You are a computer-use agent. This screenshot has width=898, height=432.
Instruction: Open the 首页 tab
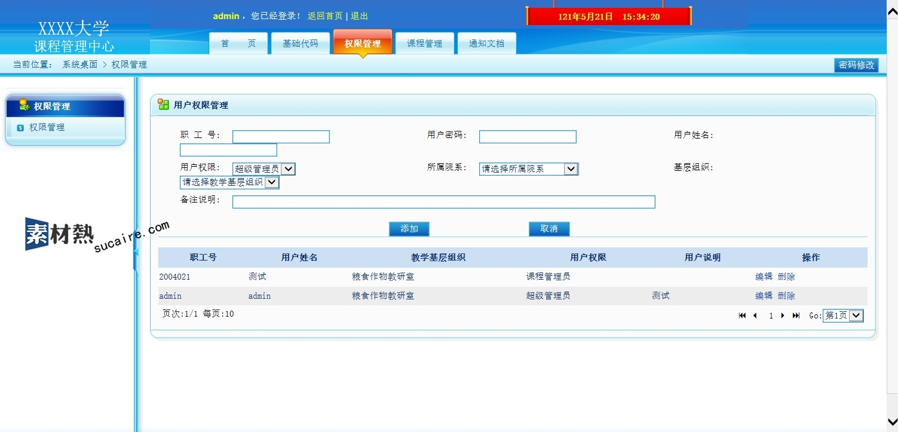[x=238, y=43]
